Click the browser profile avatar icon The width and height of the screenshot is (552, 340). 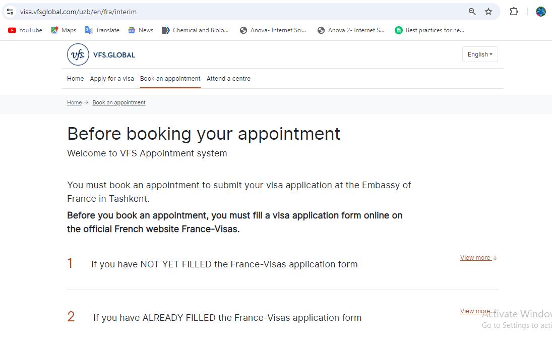(540, 11)
